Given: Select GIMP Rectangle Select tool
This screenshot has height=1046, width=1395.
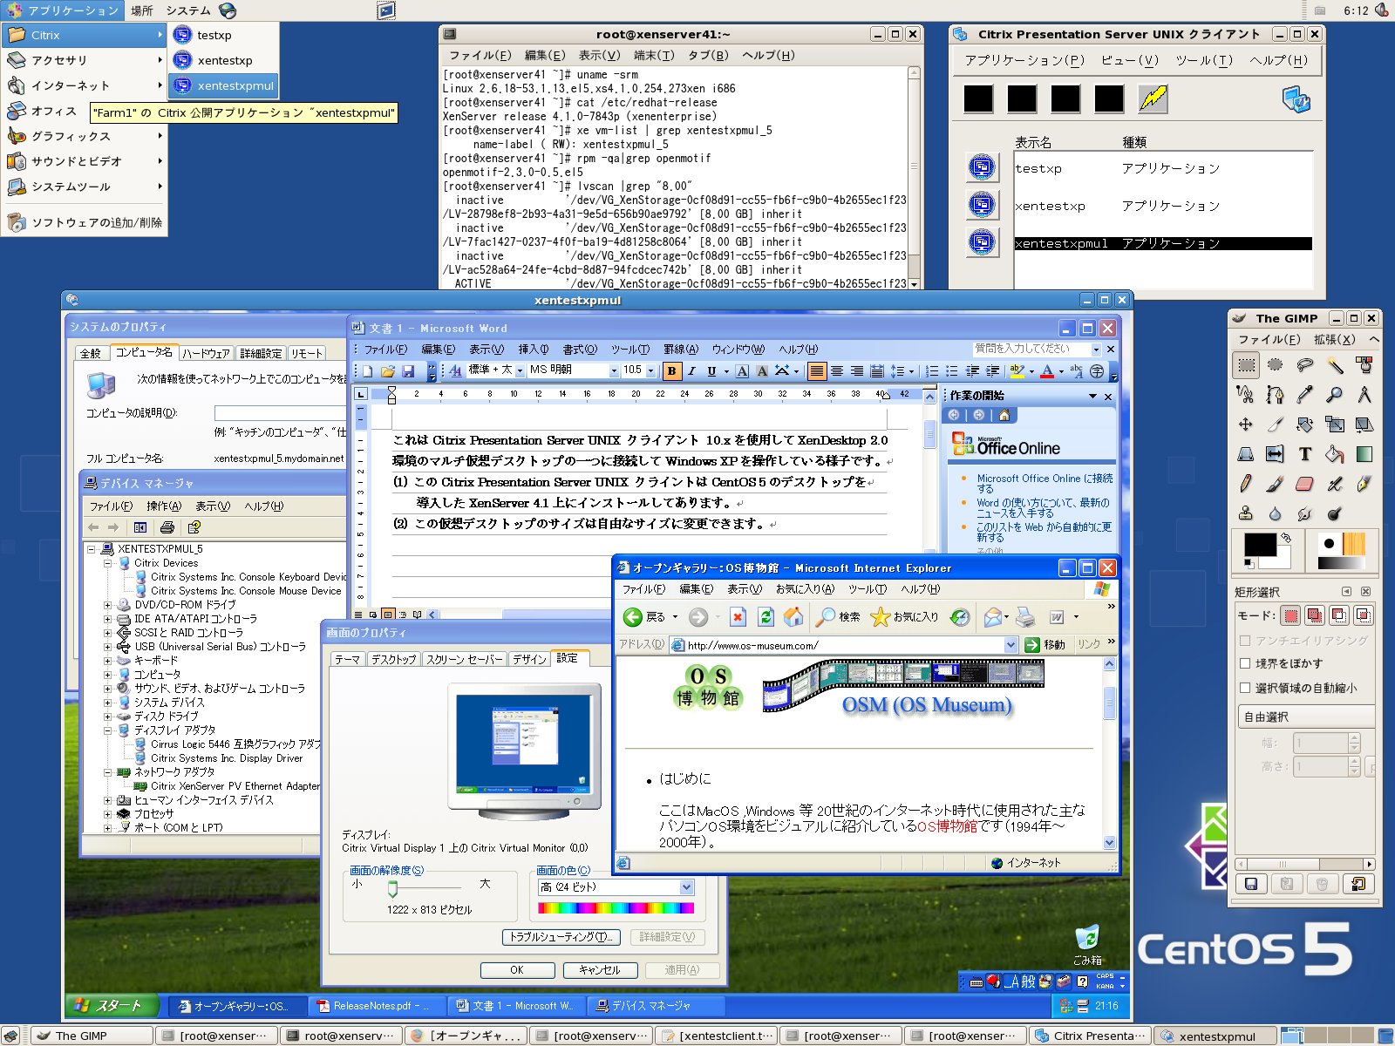Looking at the screenshot, I should [x=1246, y=365].
